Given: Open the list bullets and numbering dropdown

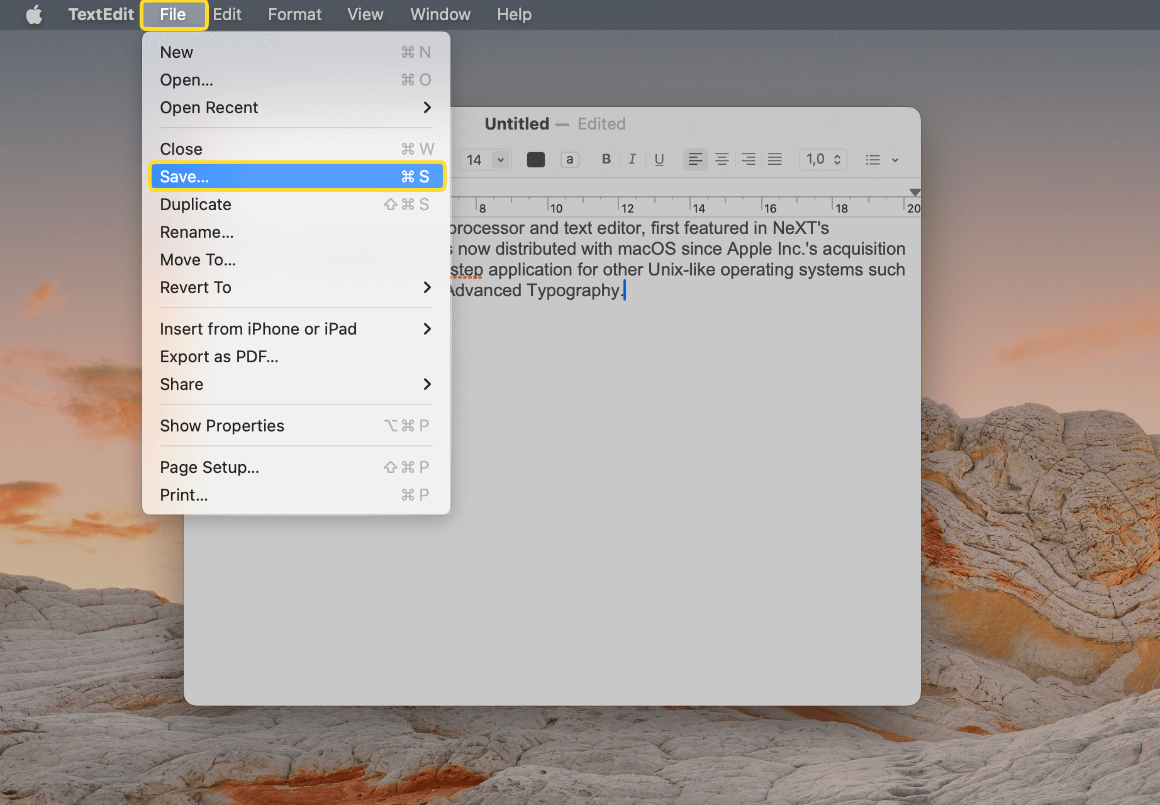Looking at the screenshot, I should point(882,160).
